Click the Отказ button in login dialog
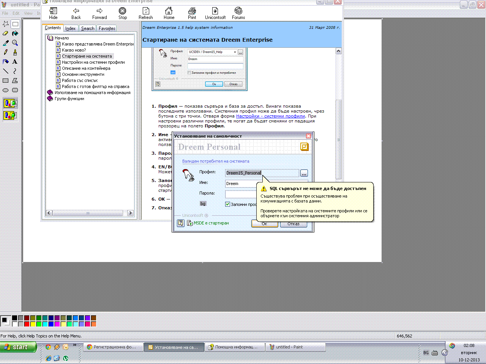 (293, 224)
